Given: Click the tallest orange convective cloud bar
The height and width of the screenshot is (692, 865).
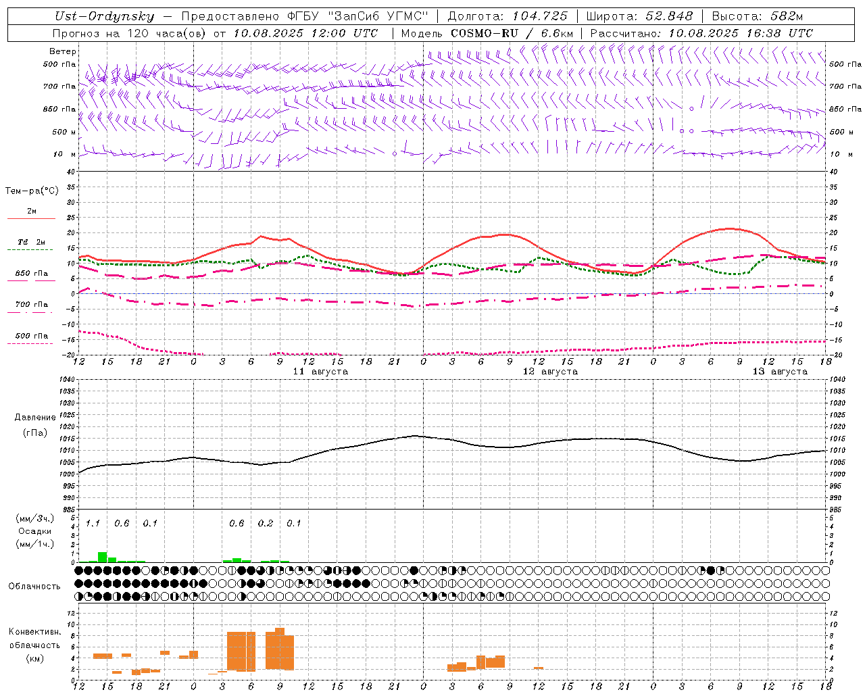Looking at the screenshot, I should tap(280, 649).
